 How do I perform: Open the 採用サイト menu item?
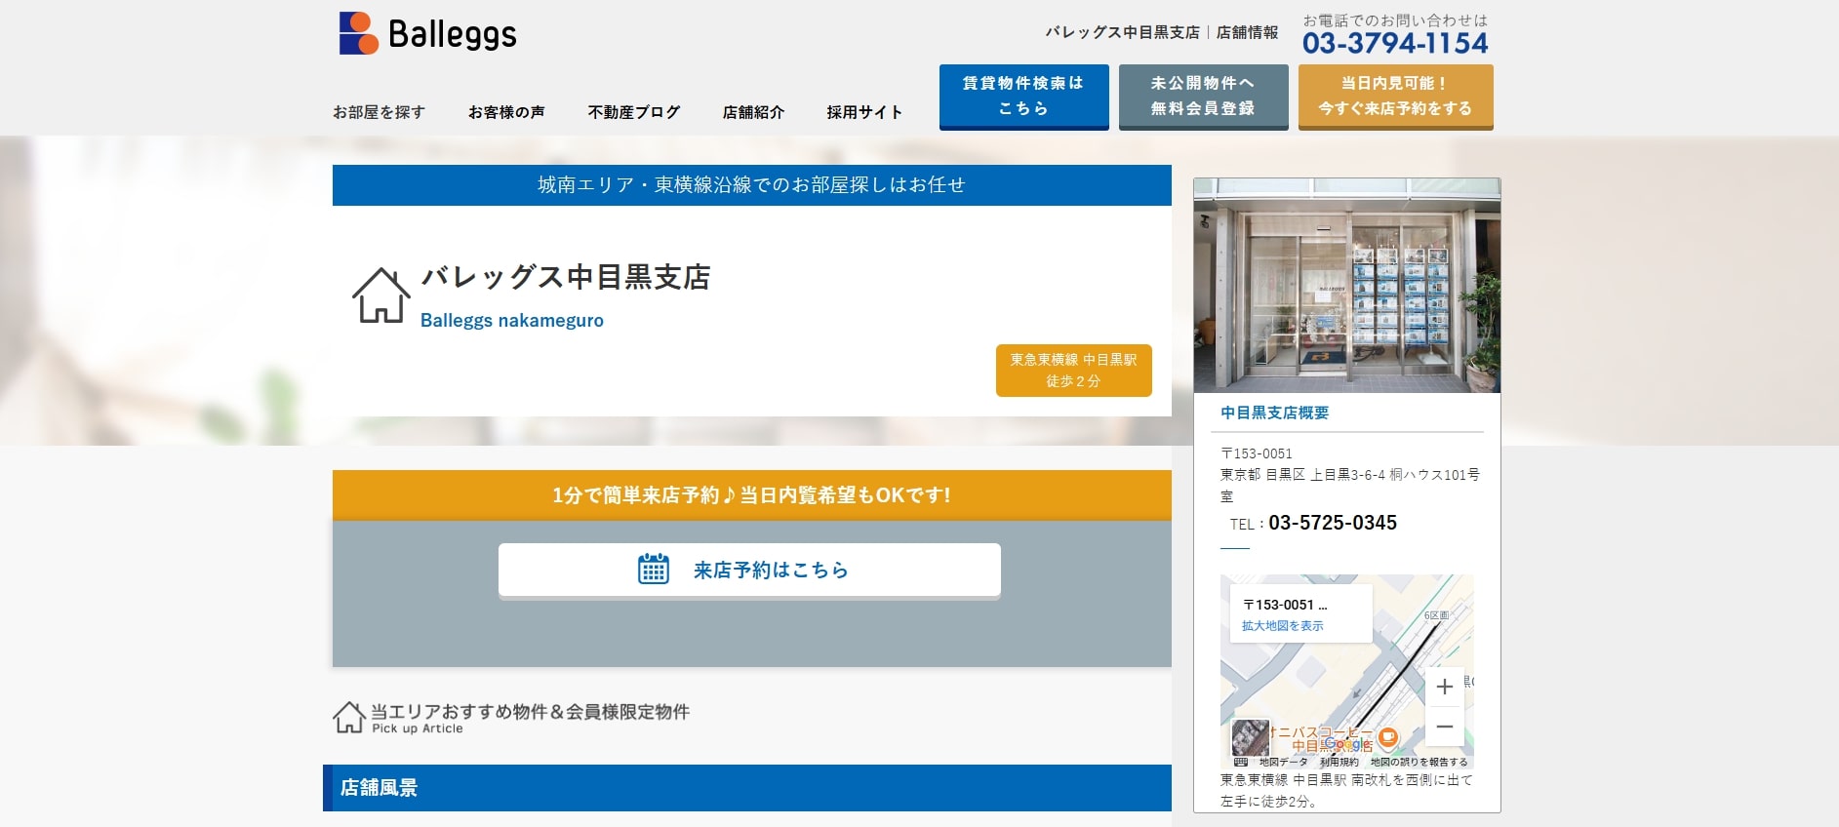coord(864,112)
